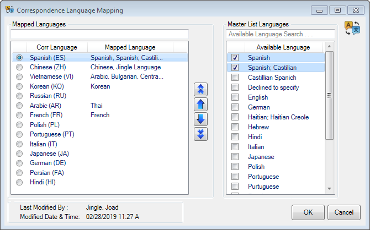
Task: Check the Castillian Spanich checkbox
Action: (x=235, y=78)
